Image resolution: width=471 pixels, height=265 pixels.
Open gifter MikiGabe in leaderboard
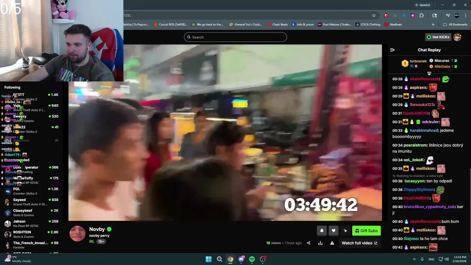click(x=442, y=67)
